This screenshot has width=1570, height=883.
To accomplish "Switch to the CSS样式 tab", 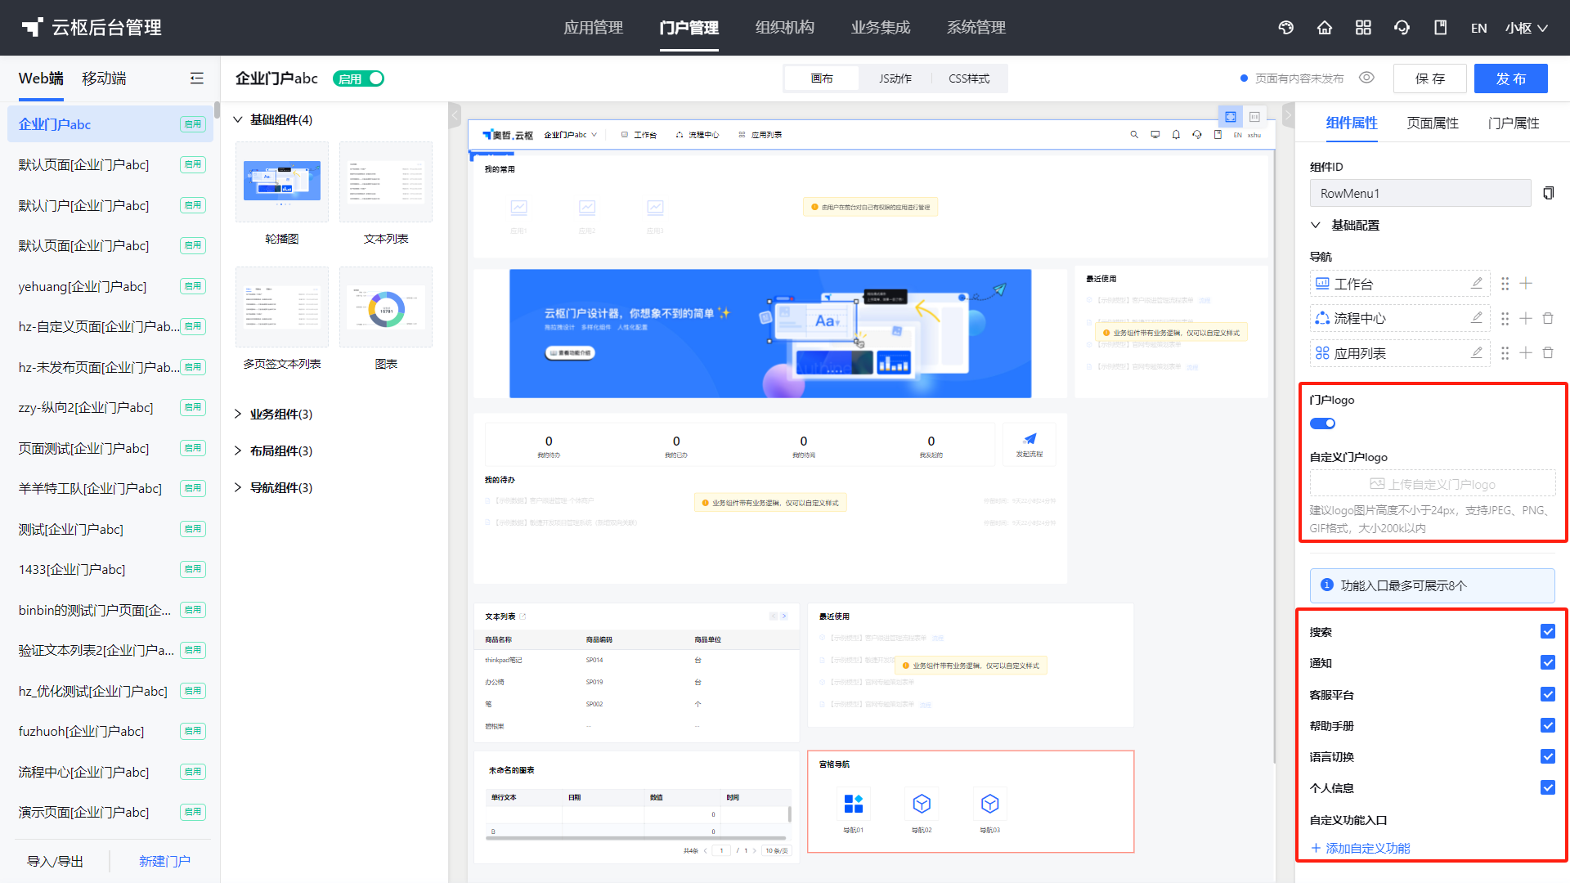I will 969,78.
